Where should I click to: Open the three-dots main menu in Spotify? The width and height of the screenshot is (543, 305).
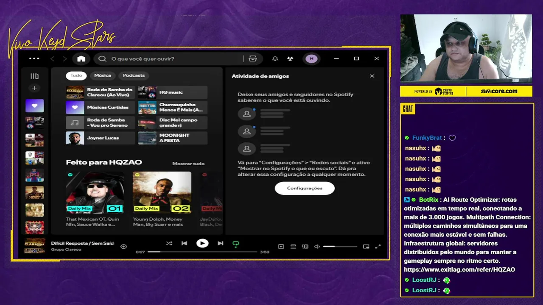click(x=34, y=58)
